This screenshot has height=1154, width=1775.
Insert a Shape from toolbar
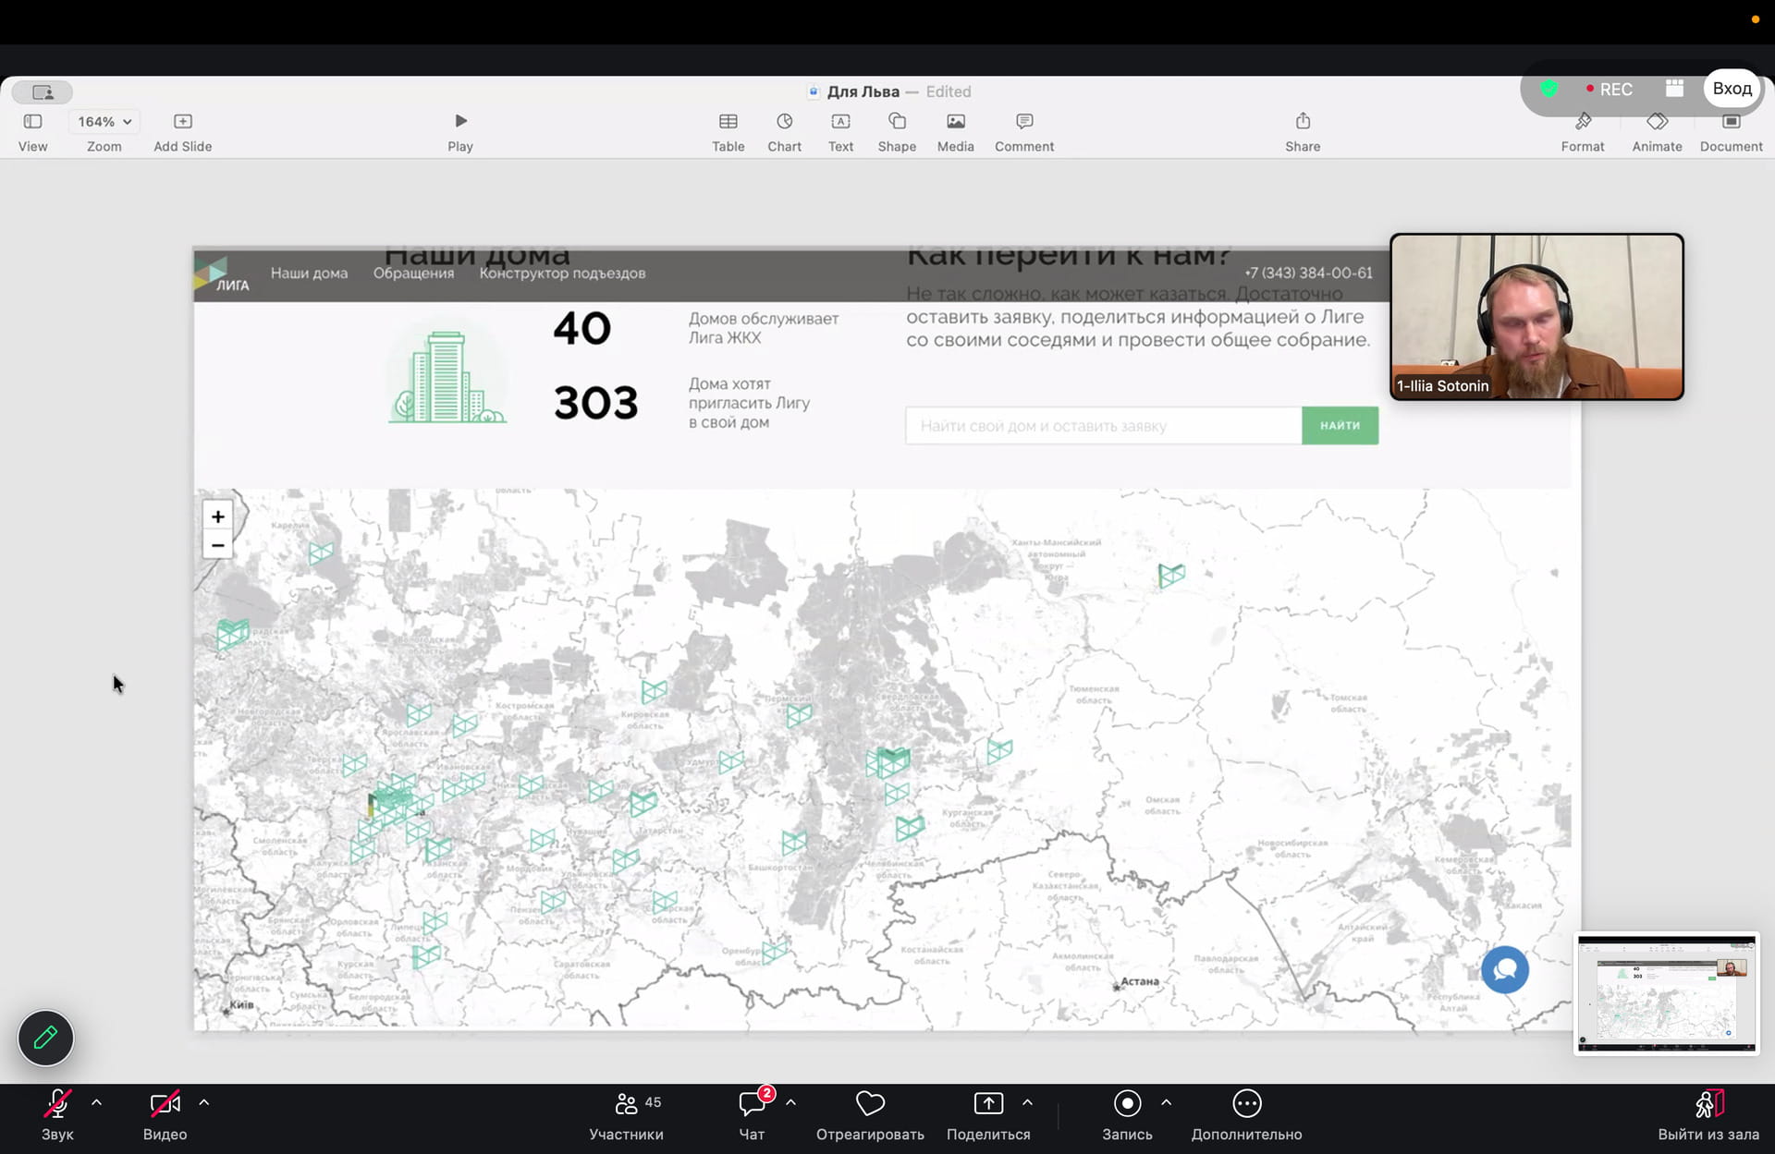tap(896, 122)
